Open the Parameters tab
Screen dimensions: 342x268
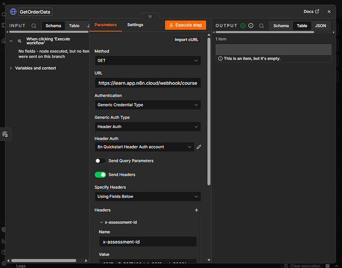[x=106, y=25]
